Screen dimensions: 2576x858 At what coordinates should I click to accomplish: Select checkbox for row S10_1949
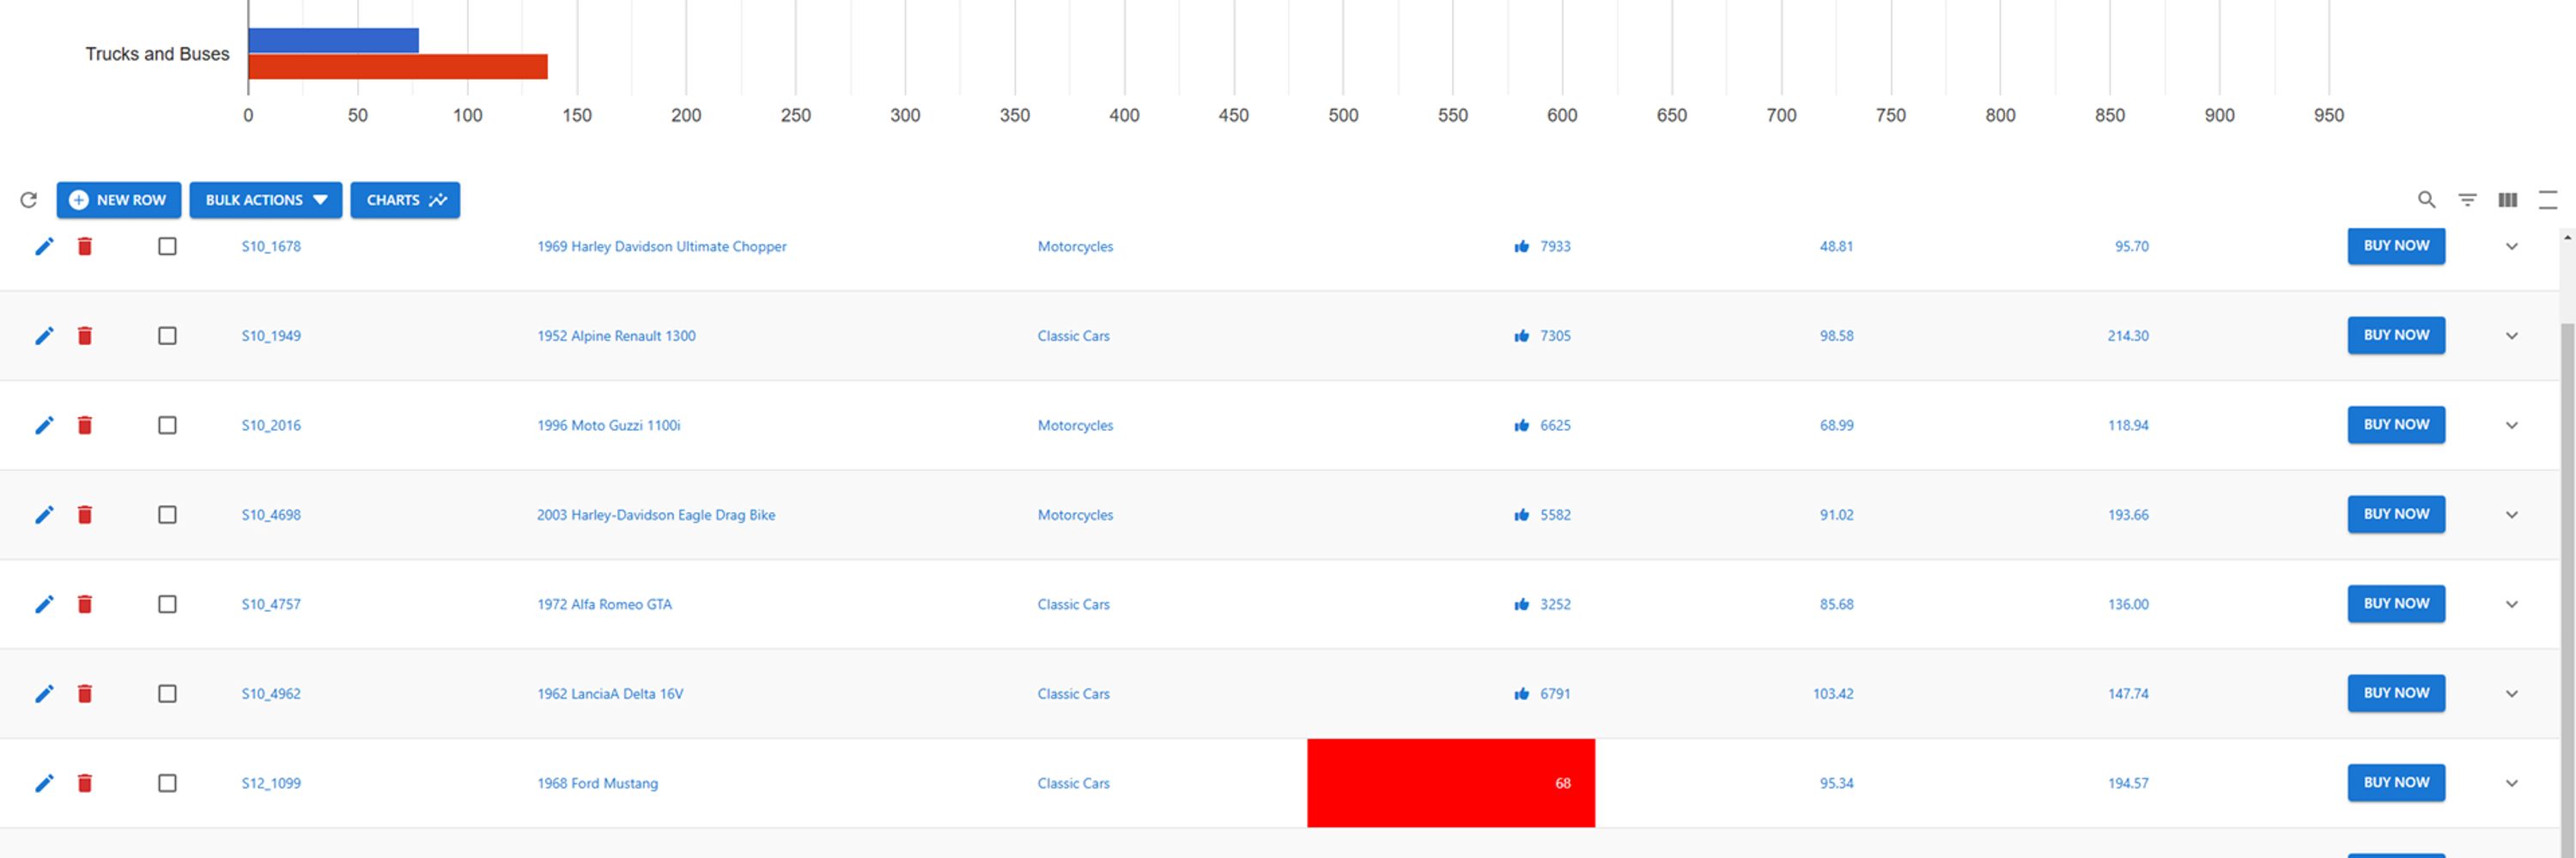[x=167, y=335]
